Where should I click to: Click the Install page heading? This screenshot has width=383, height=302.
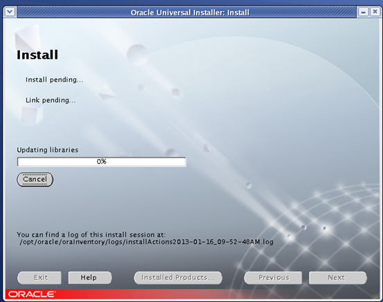click(37, 55)
